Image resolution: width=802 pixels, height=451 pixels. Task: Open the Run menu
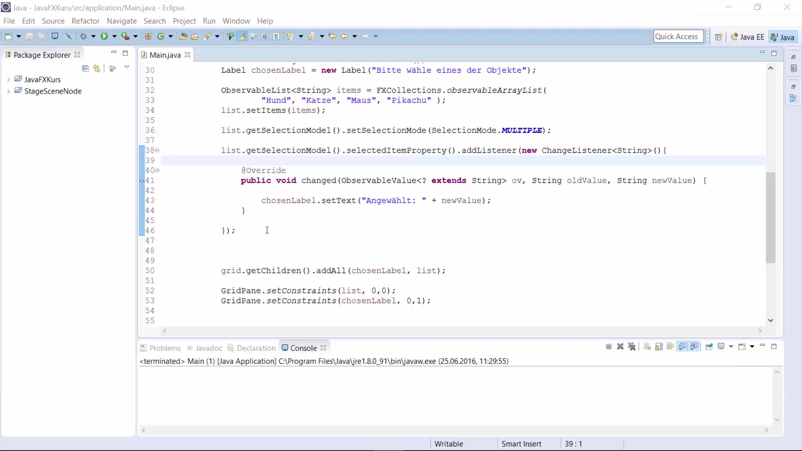pyautogui.click(x=209, y=21)
